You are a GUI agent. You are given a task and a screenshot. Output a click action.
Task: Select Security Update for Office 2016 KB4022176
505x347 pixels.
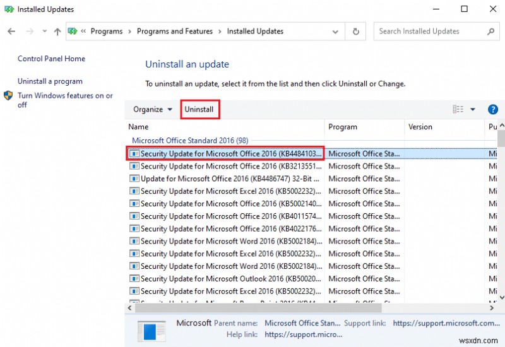[231, 229]
